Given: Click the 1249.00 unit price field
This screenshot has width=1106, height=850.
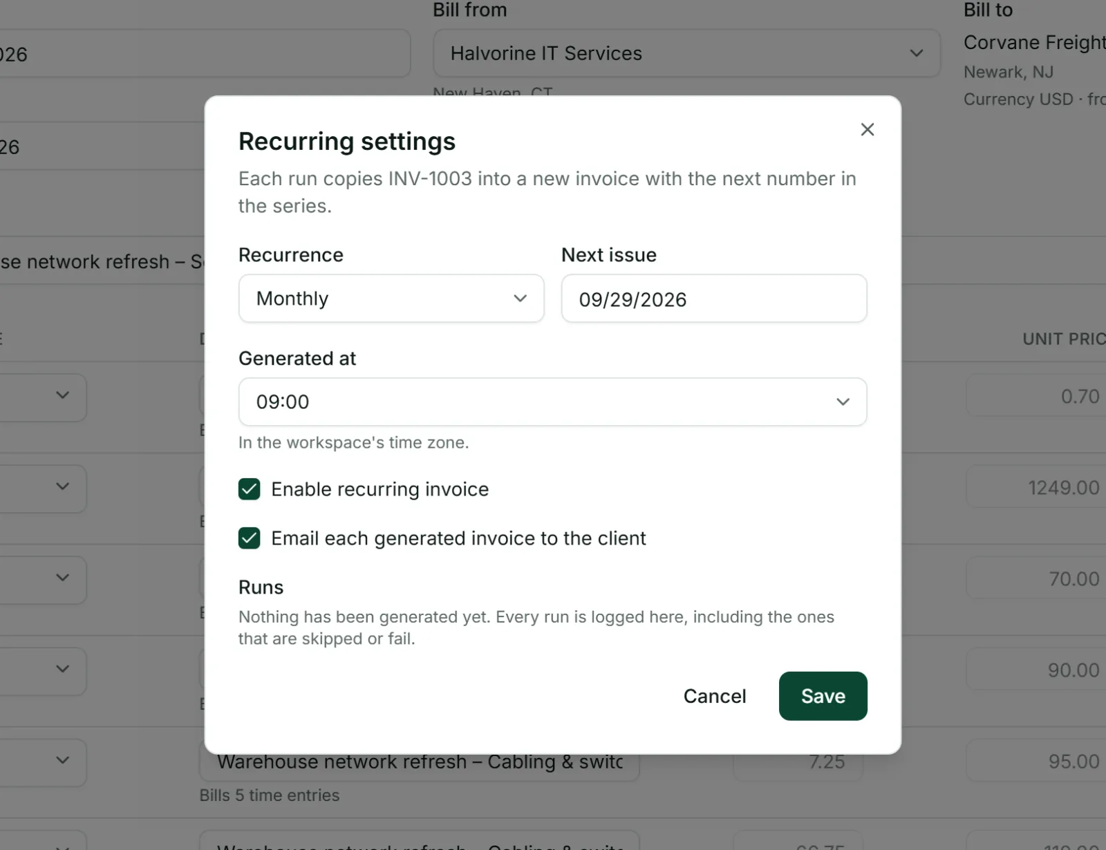Looking at the screenshot, I should (x=1035, y=488).
